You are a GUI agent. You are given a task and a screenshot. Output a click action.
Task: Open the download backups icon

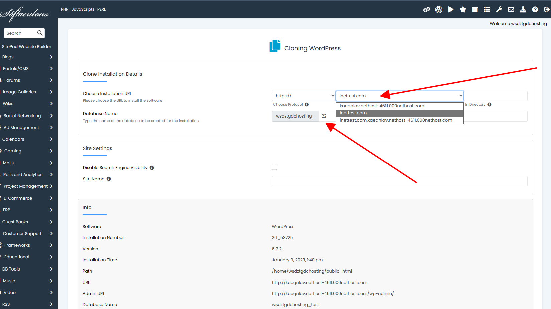523,10
